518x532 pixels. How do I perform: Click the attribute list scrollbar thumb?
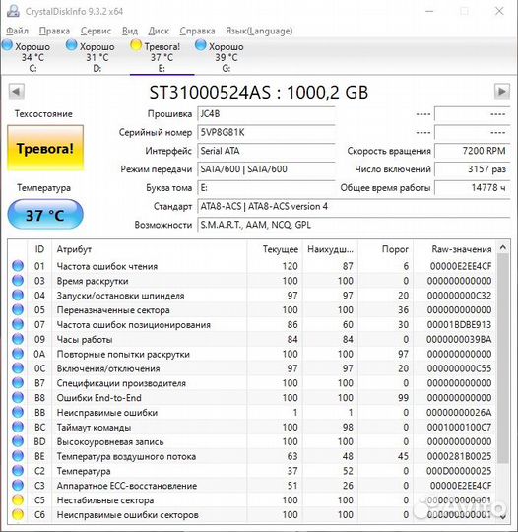pyautogui.click(x=503, y=359)
